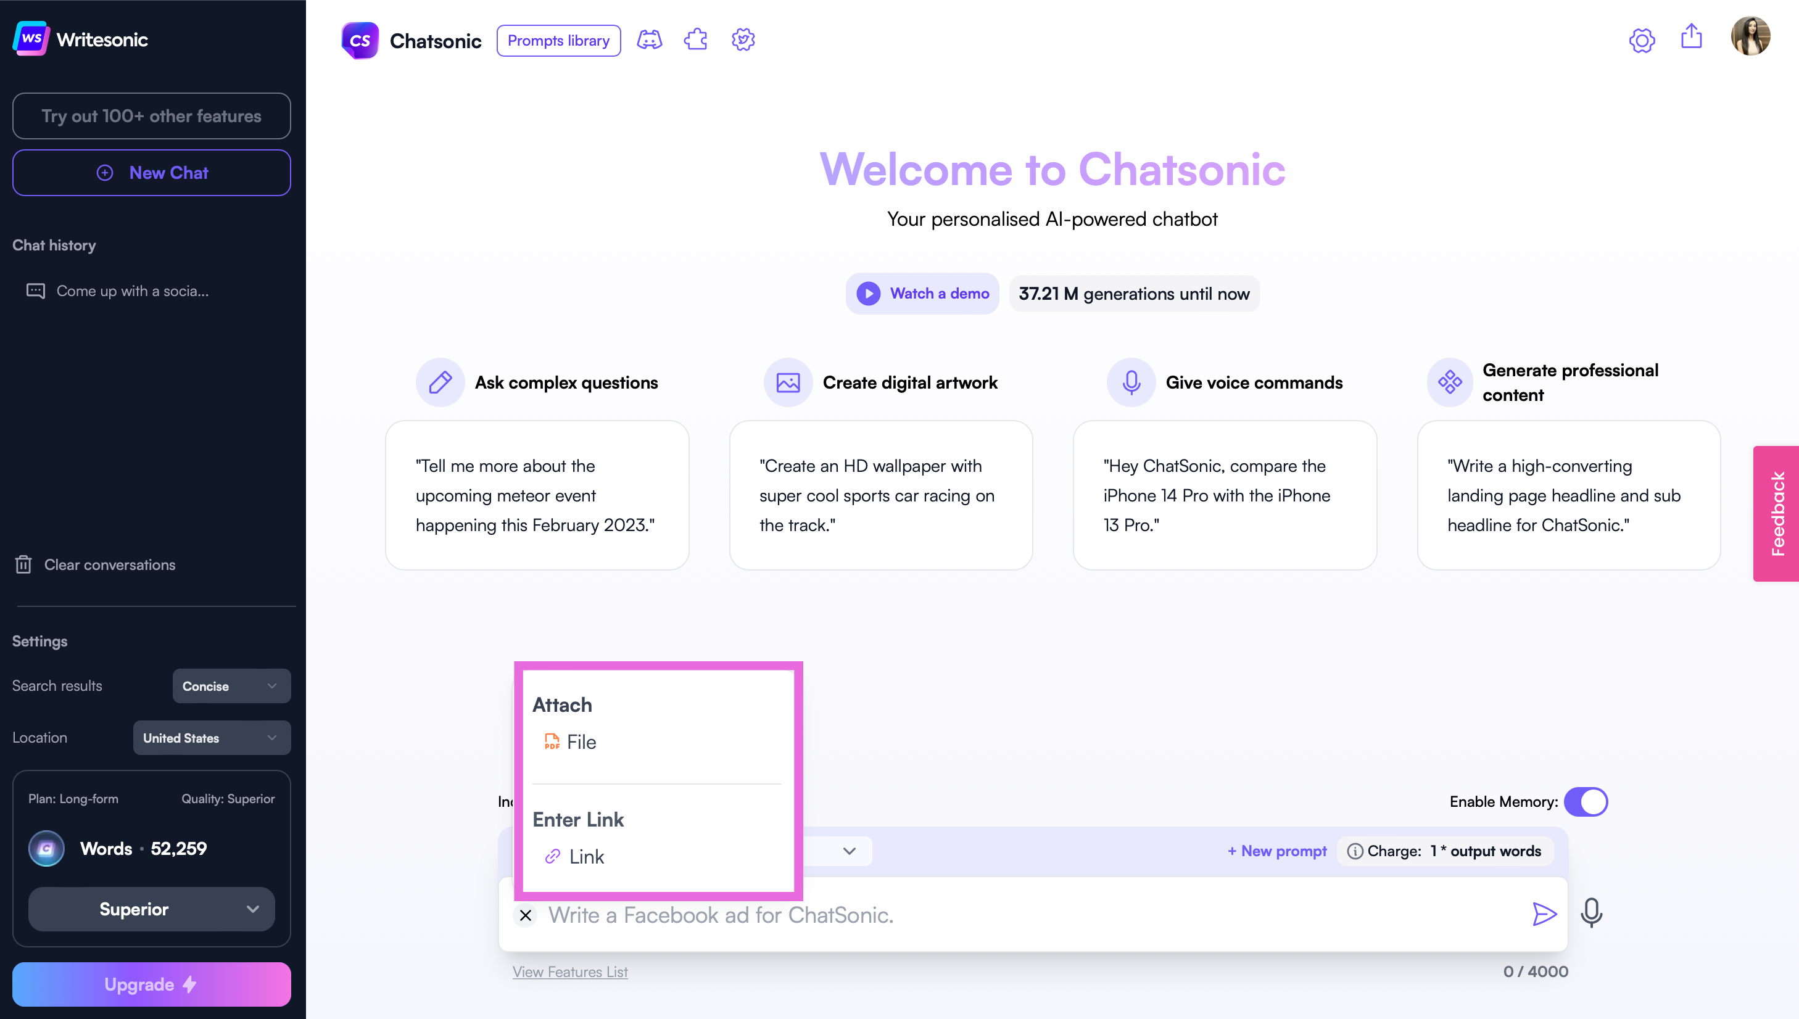The height and width of the screenshot is (1019, 1799).
Task: Change location via United States dropdown
Action: point(212,737)
